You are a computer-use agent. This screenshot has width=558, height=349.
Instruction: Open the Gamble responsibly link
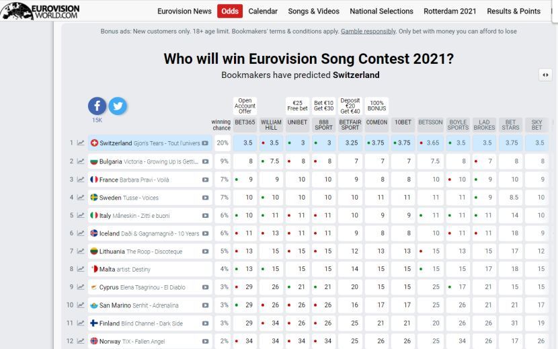(368, 32)
